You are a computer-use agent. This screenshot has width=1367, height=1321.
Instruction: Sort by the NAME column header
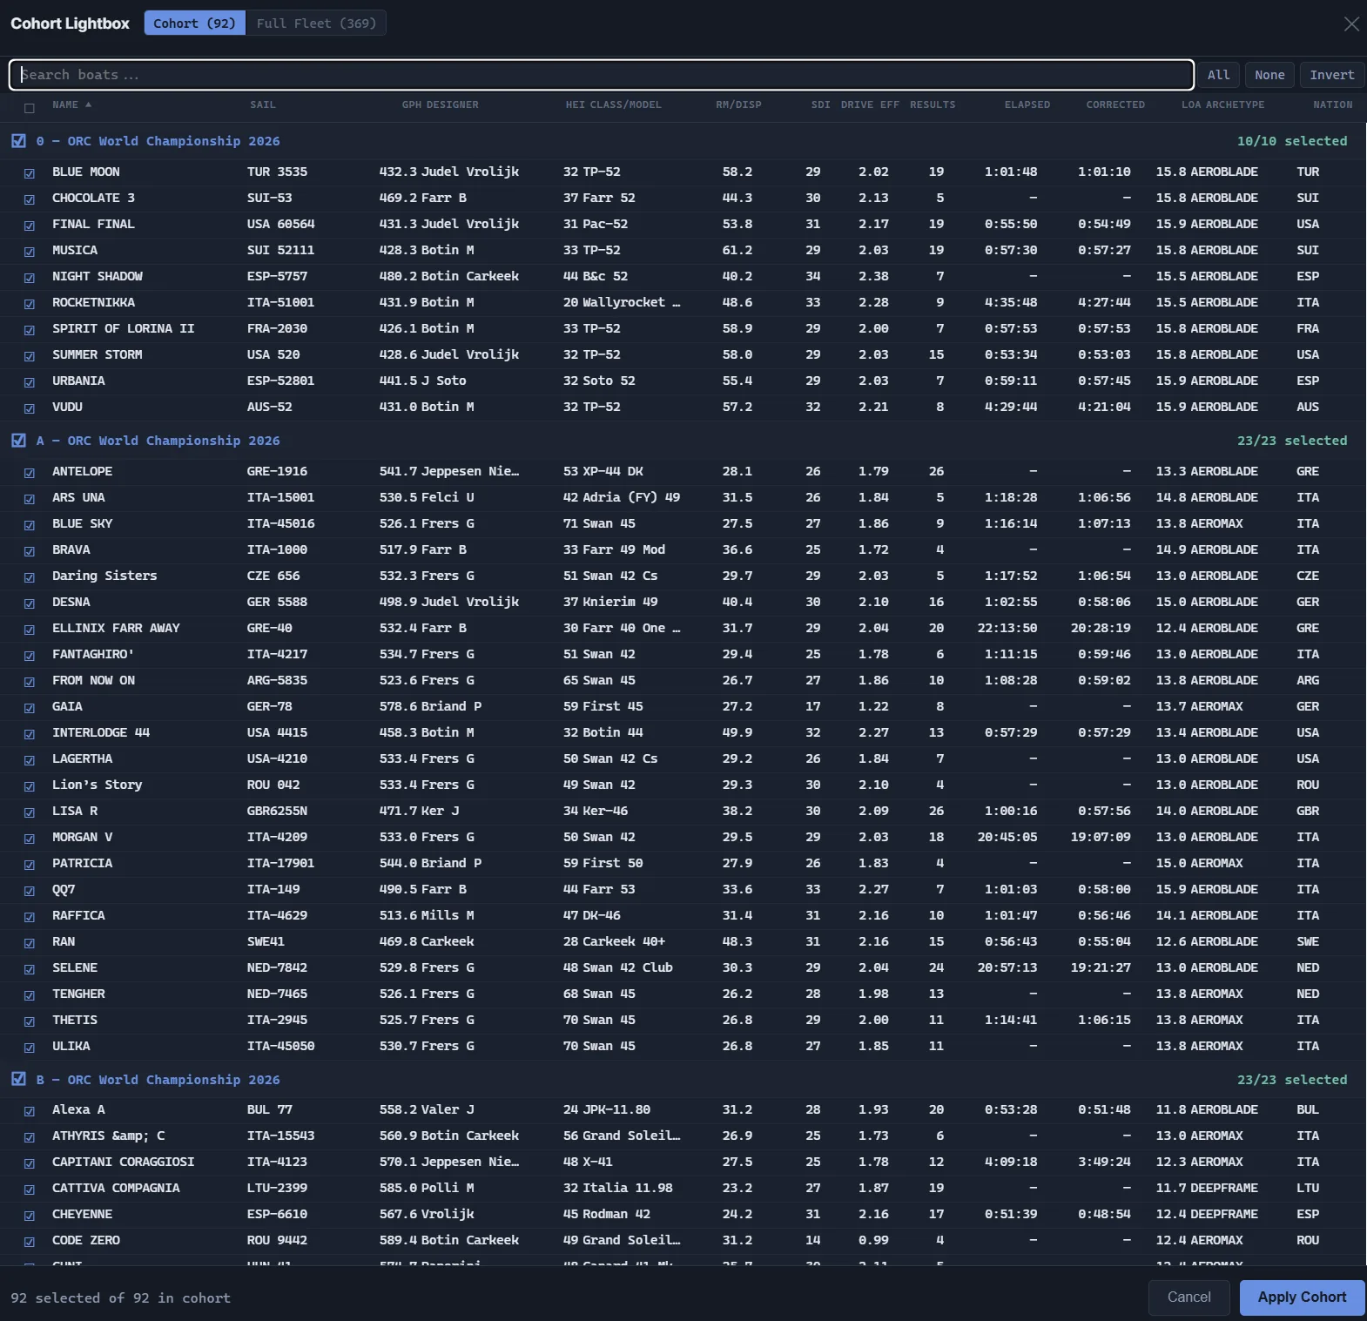[71, 104]
